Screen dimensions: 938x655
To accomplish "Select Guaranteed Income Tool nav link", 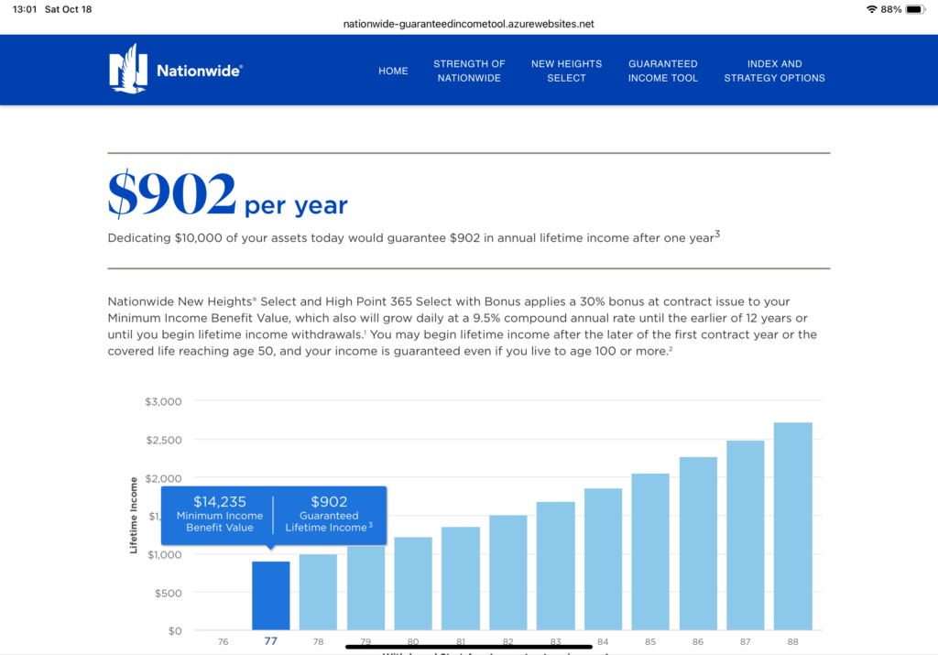I will [x=663, y=71].
